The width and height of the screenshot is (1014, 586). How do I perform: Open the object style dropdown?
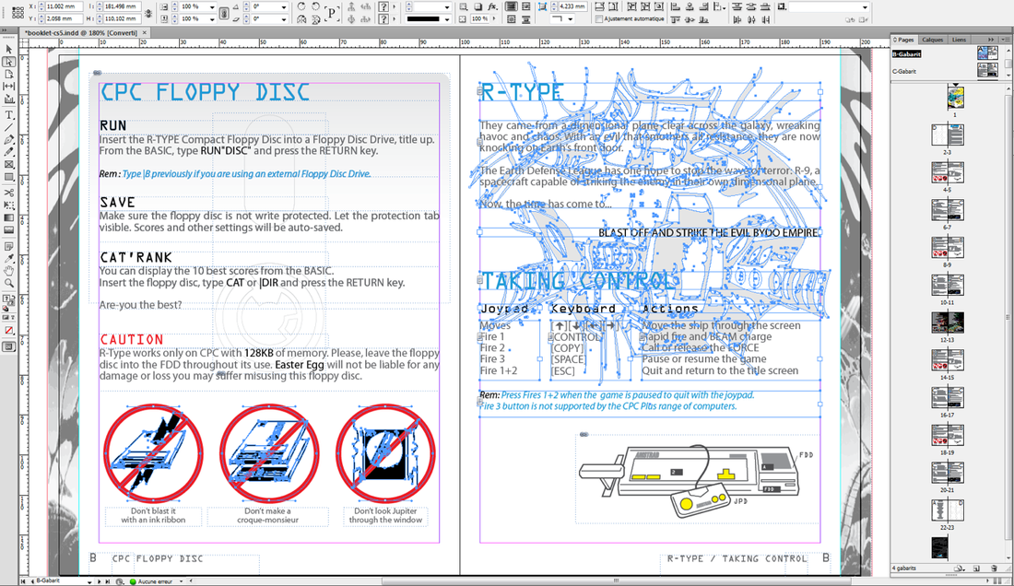coord(866,7)
